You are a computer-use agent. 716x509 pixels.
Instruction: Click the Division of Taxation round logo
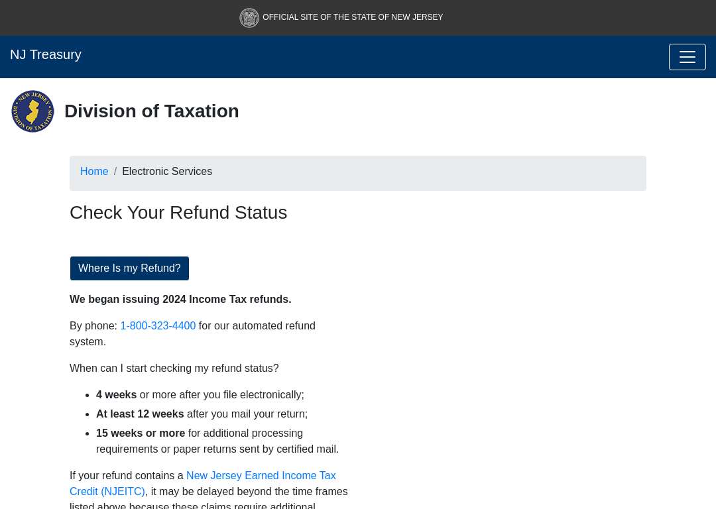tap(33, 111)
